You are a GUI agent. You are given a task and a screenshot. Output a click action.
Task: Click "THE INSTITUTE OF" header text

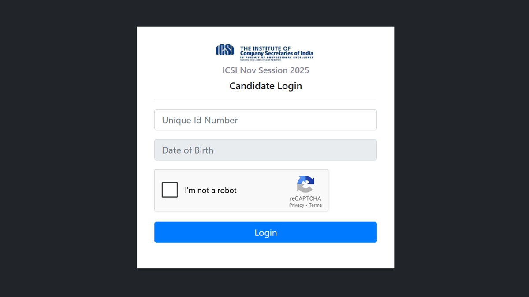tap(265, 48)
